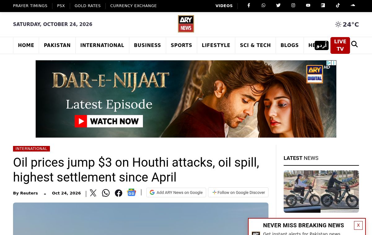Open the search magnifier icon

355,45
